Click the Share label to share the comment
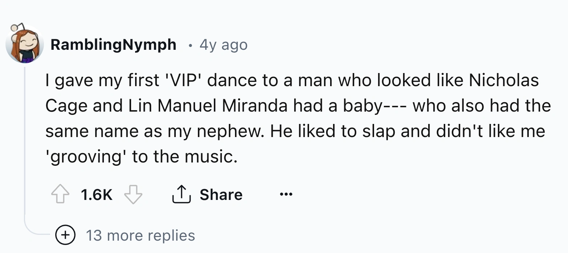Screen dimensions: 568x253 click(x=220, y=194)
